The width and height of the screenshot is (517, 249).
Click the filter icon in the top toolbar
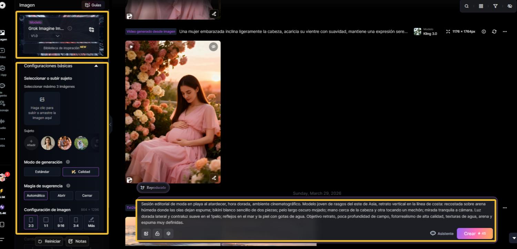click(x=495, y=6)
